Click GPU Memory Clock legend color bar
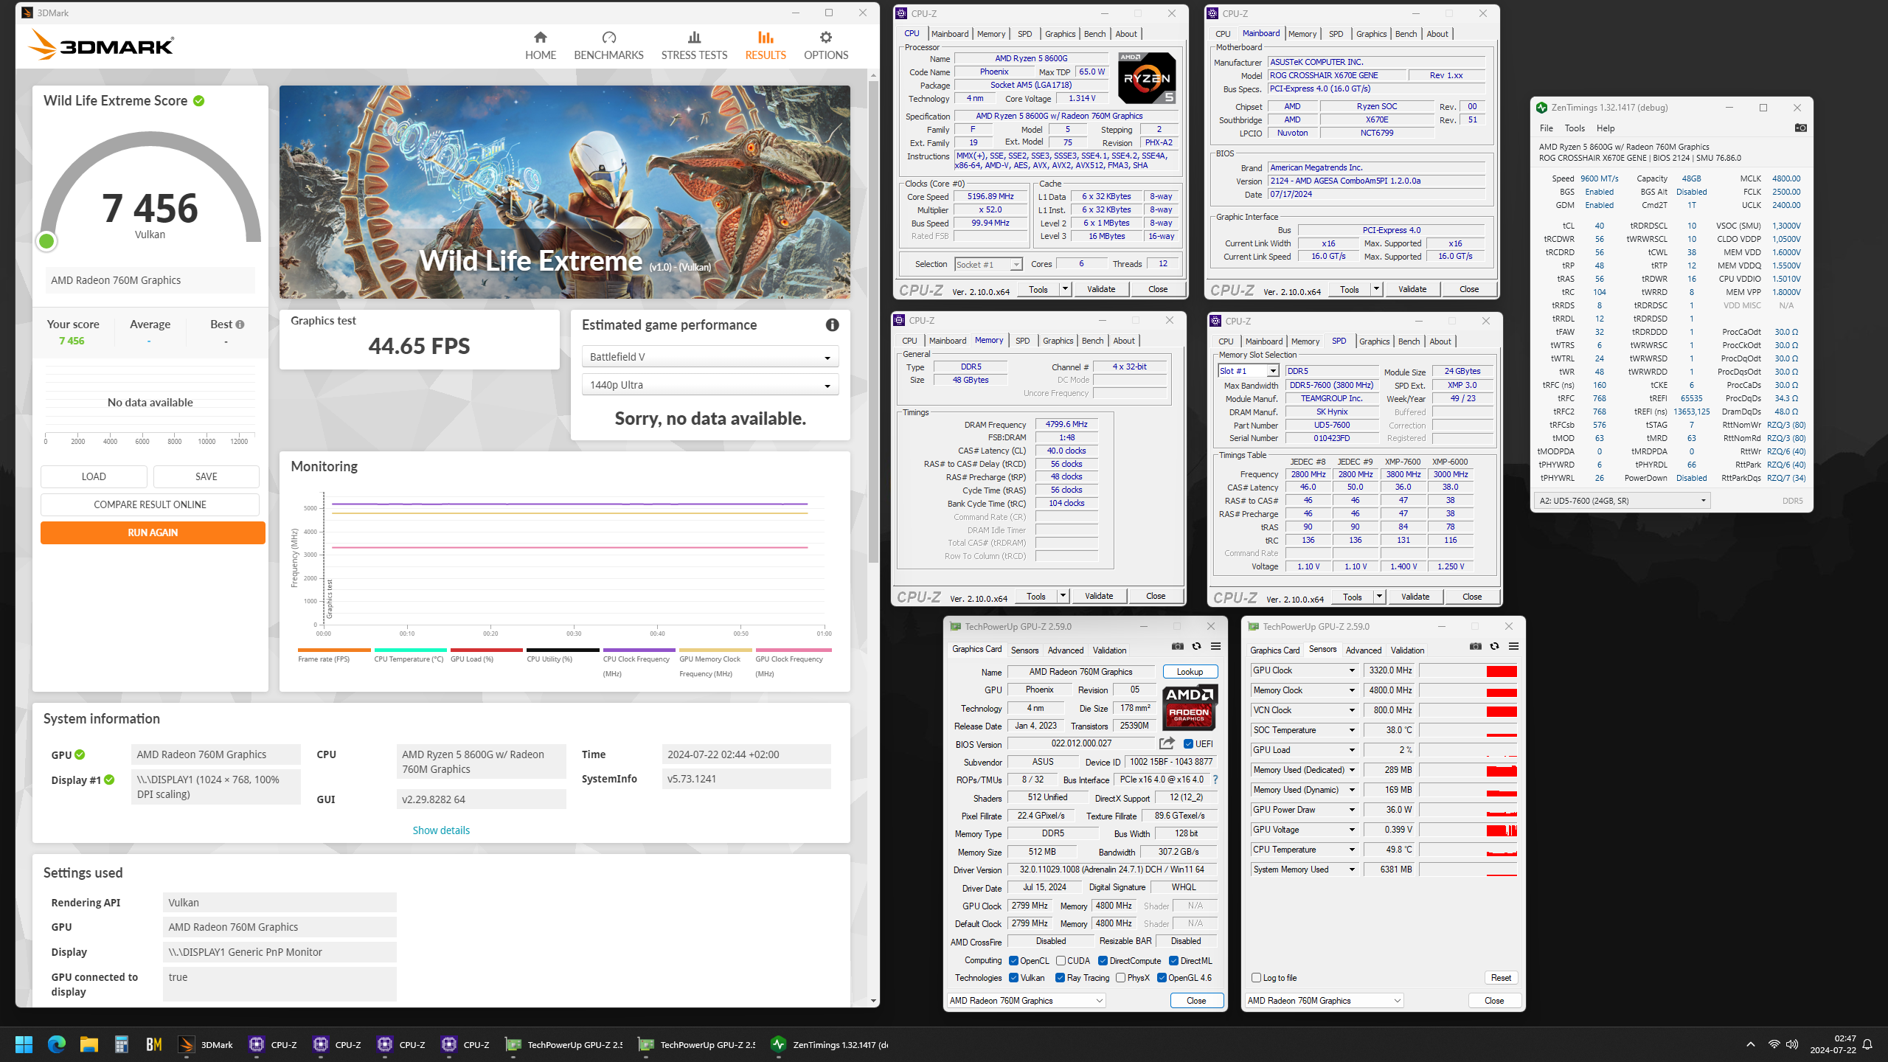Image resolution: width=1888 pixels, height=1062 pixels. pyautogui.click(x=715, y=650)
